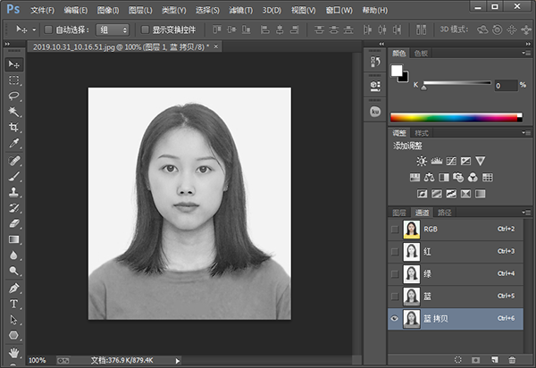The width and height of the screenshot is (536, 368).
Task: Enable the 显示变换控件 checkbox
Action: pyautogui.click(x=145, y=29)
